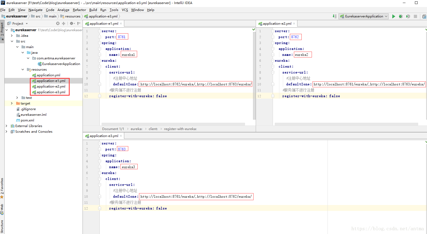Collapse the src folder
The image size is (427, 234).
pyautogui.click(x=12, y=41)
